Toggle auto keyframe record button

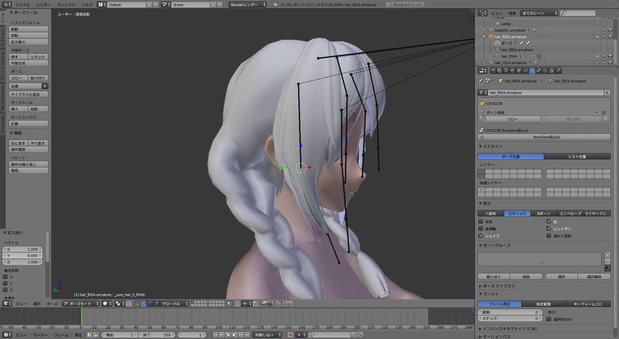pyautogui.click(x=290, y=335)
